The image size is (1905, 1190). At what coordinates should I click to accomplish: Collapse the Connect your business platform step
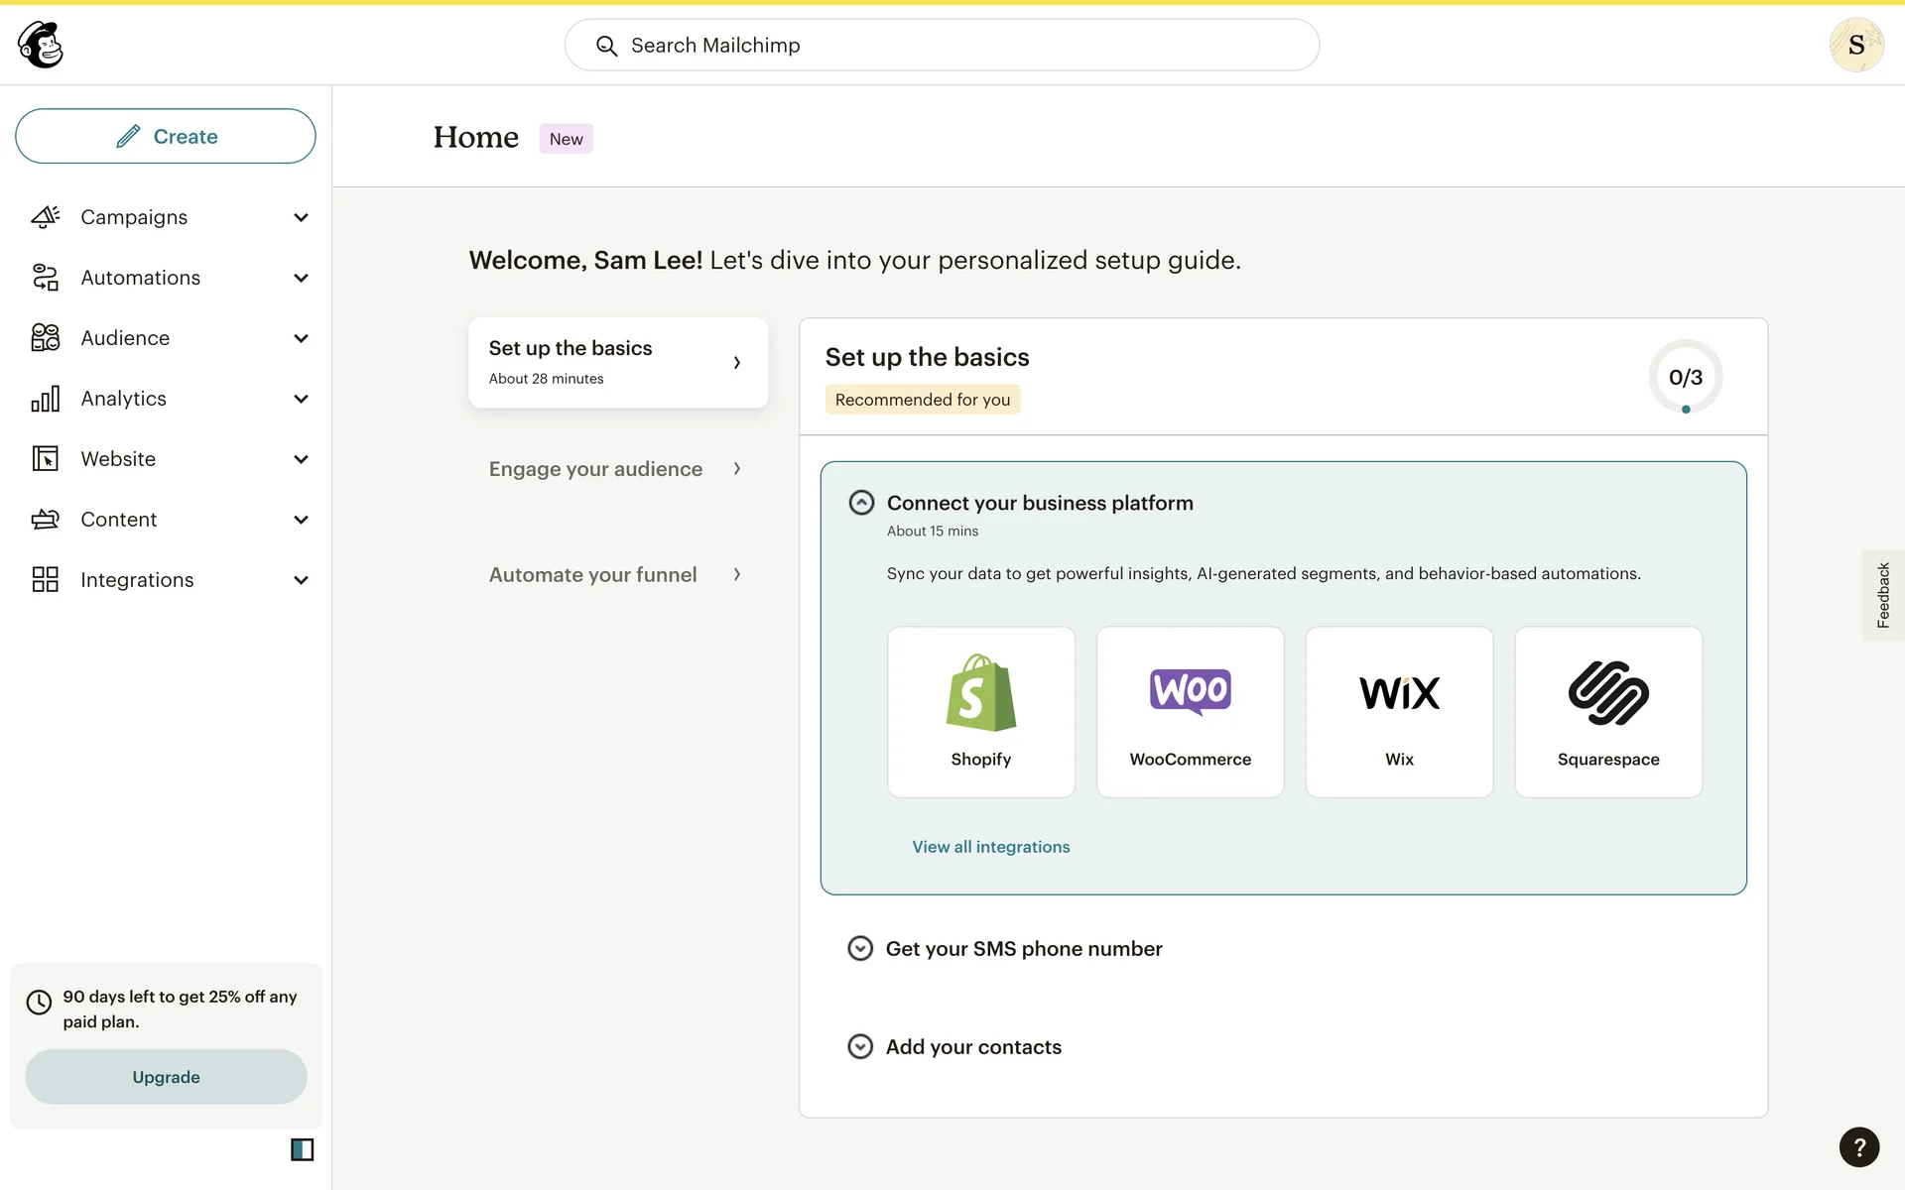(861, 503)
